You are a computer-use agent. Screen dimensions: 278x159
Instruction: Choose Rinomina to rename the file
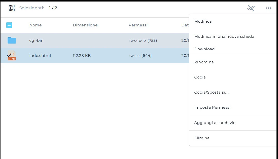click(204, 62)
